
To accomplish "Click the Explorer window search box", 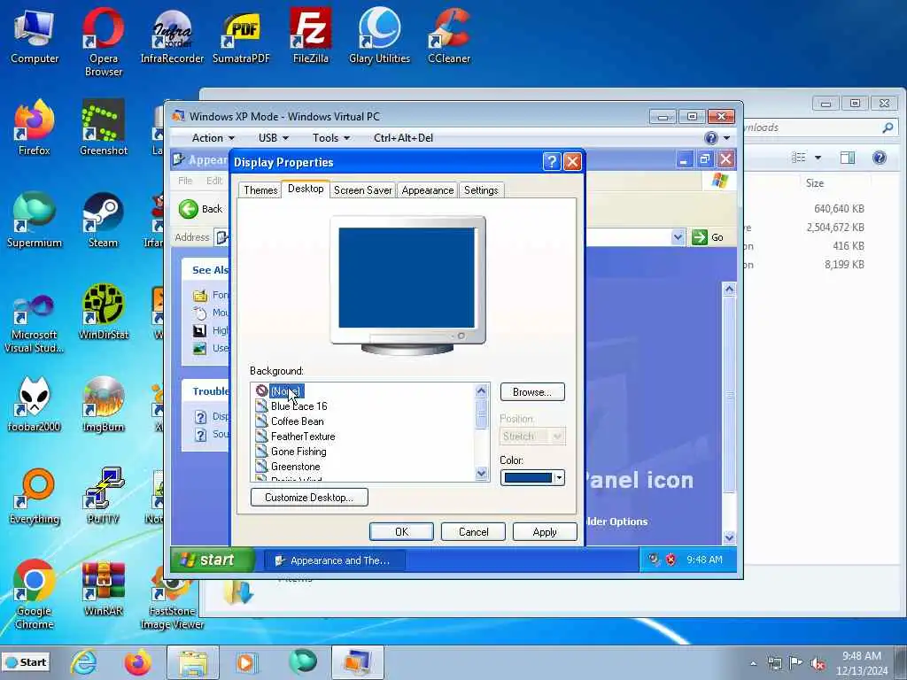I will 820,127.
